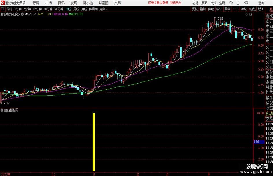Expand the 更多 periods chevron
273x176 pixels.
pyautogui.click(x=107, y=9)
